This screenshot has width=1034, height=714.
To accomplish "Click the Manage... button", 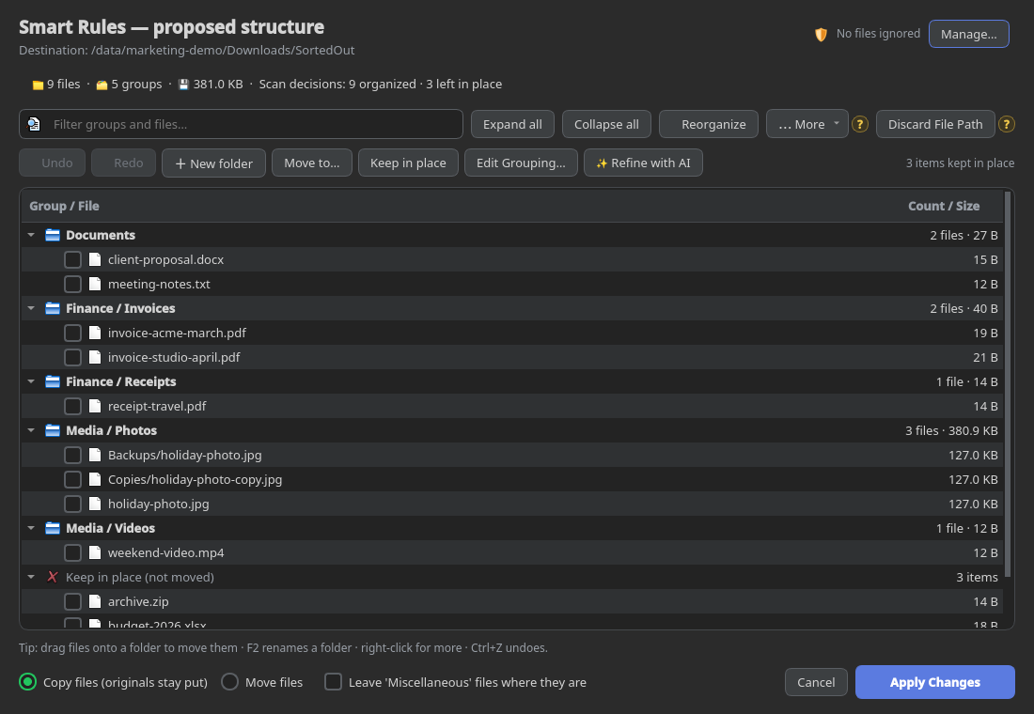I will 969,34.
